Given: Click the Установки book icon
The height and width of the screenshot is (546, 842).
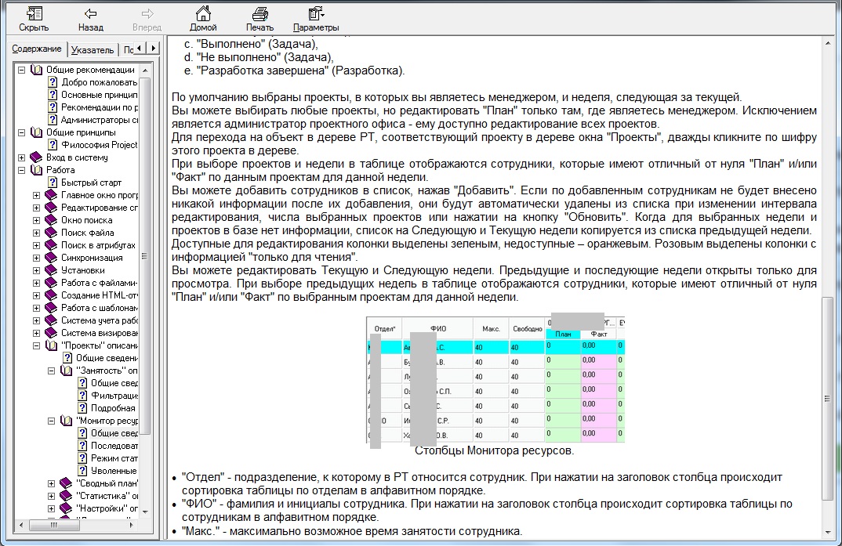Looking at the screenshot, I should pyautogui.click(x=51, y=270).
